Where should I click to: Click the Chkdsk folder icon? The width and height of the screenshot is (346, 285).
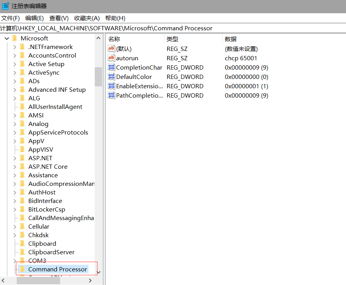22,235
